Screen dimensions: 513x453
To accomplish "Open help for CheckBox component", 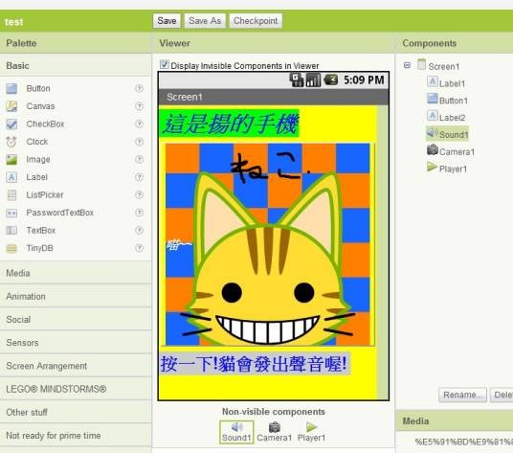I will [x=139, y=124].
